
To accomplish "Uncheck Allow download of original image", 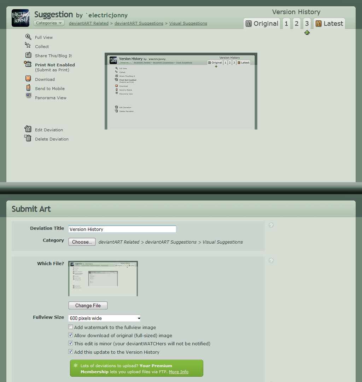I will pos(70,335).
